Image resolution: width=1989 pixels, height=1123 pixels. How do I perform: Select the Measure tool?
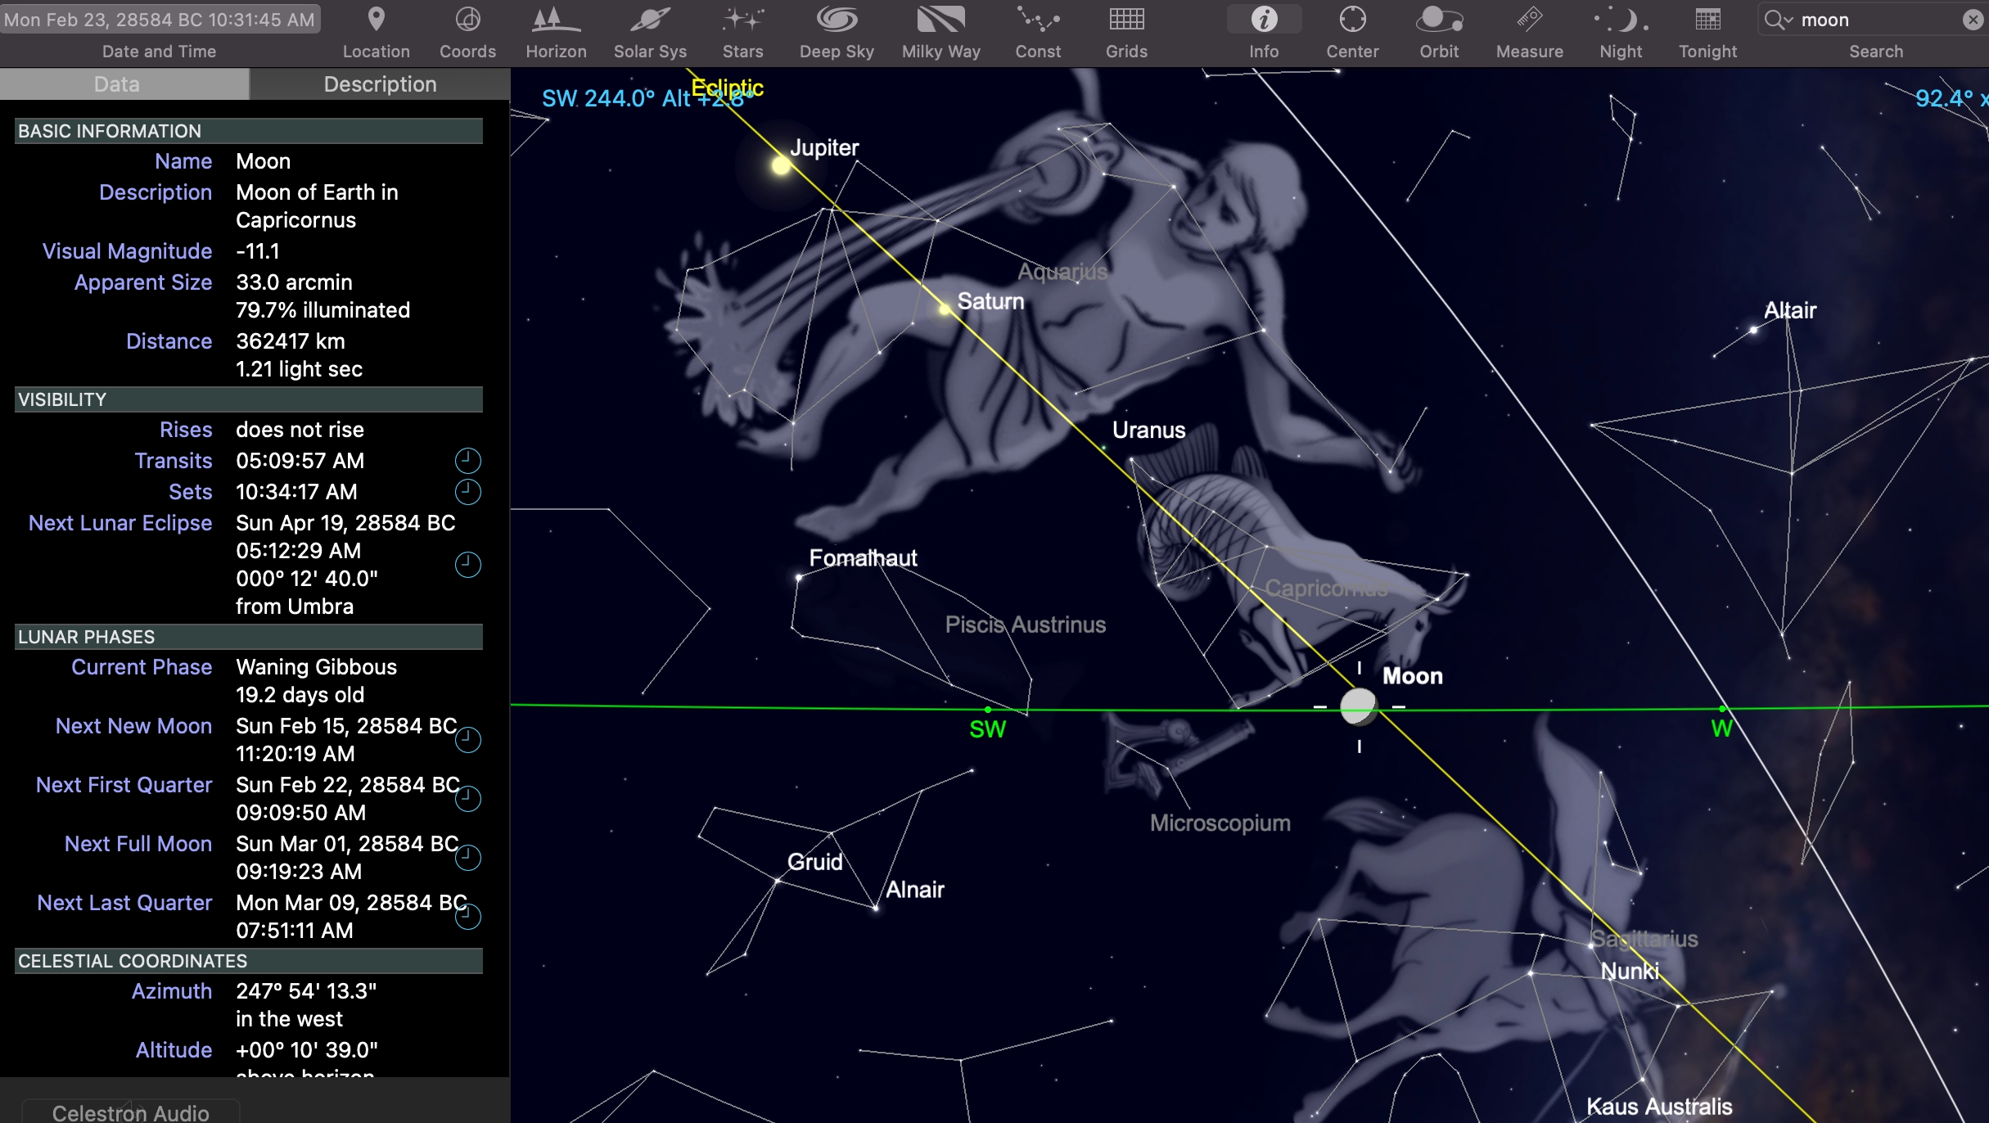(1529, 20)
